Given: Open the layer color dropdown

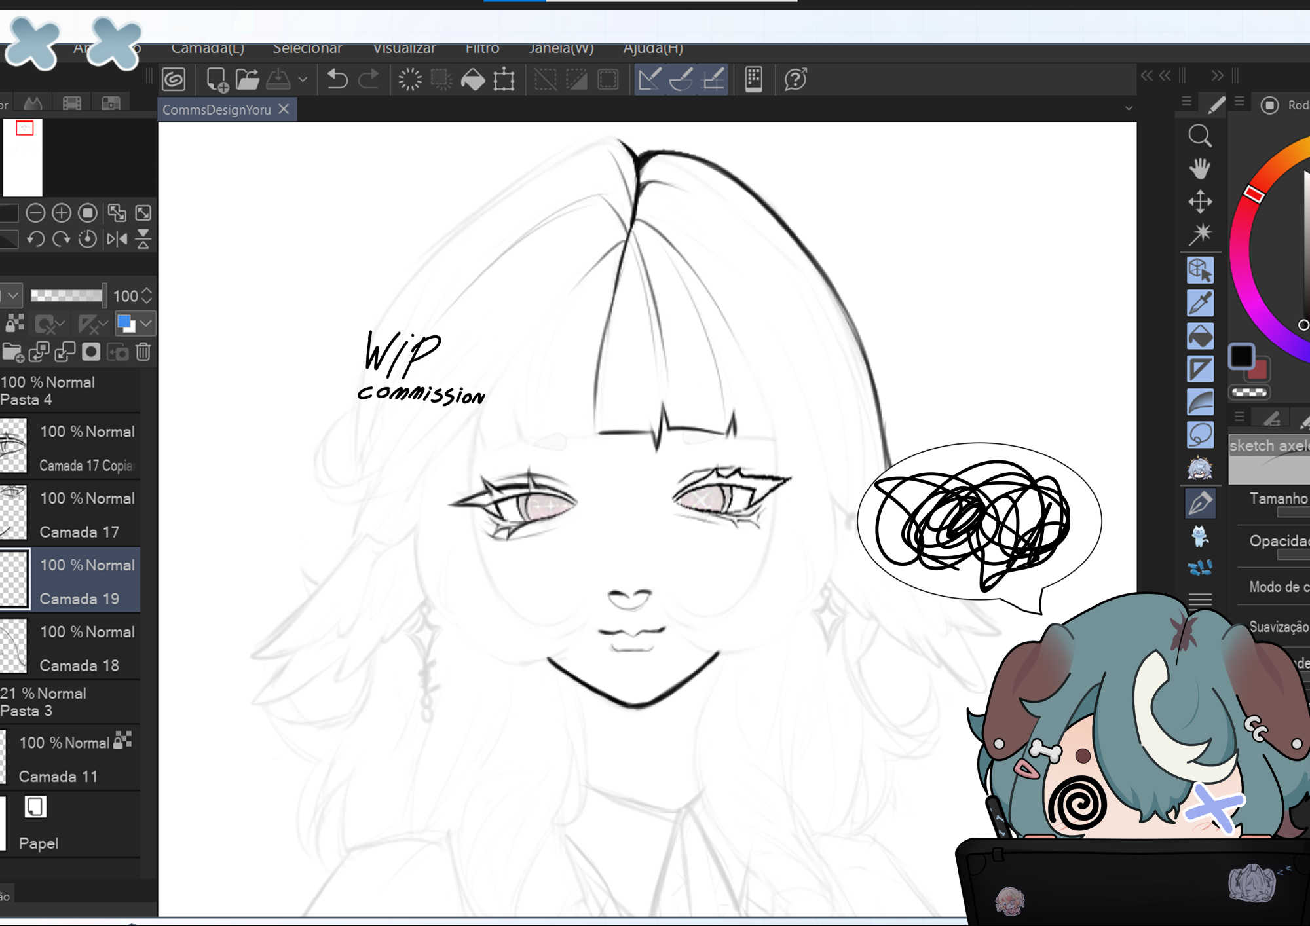Looking at the screenshot, I should 146,323.
